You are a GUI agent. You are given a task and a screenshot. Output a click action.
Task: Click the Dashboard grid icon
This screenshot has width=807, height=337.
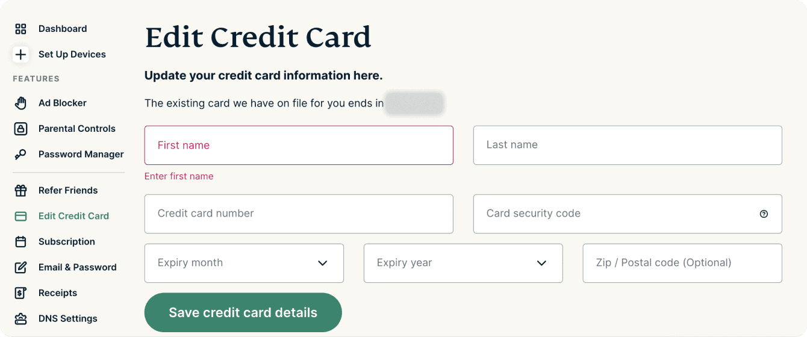pos(20,29)
